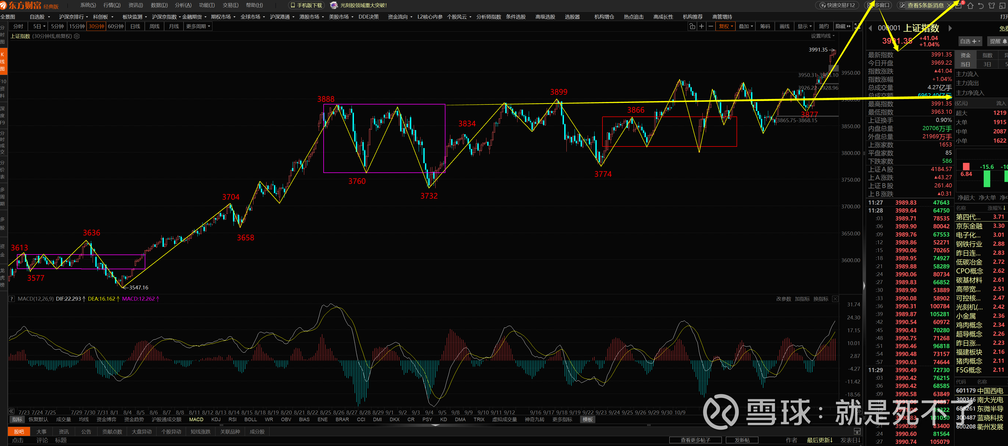Open settings gear next to 上证指数 title
This screenshot has width=1008, height=446.
pos(77,36)
